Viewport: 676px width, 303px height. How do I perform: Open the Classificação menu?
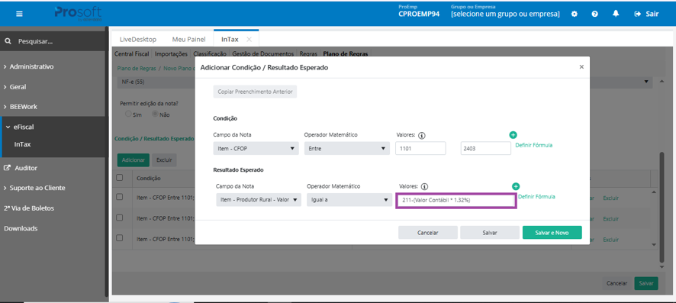click(x=210, y=54)
